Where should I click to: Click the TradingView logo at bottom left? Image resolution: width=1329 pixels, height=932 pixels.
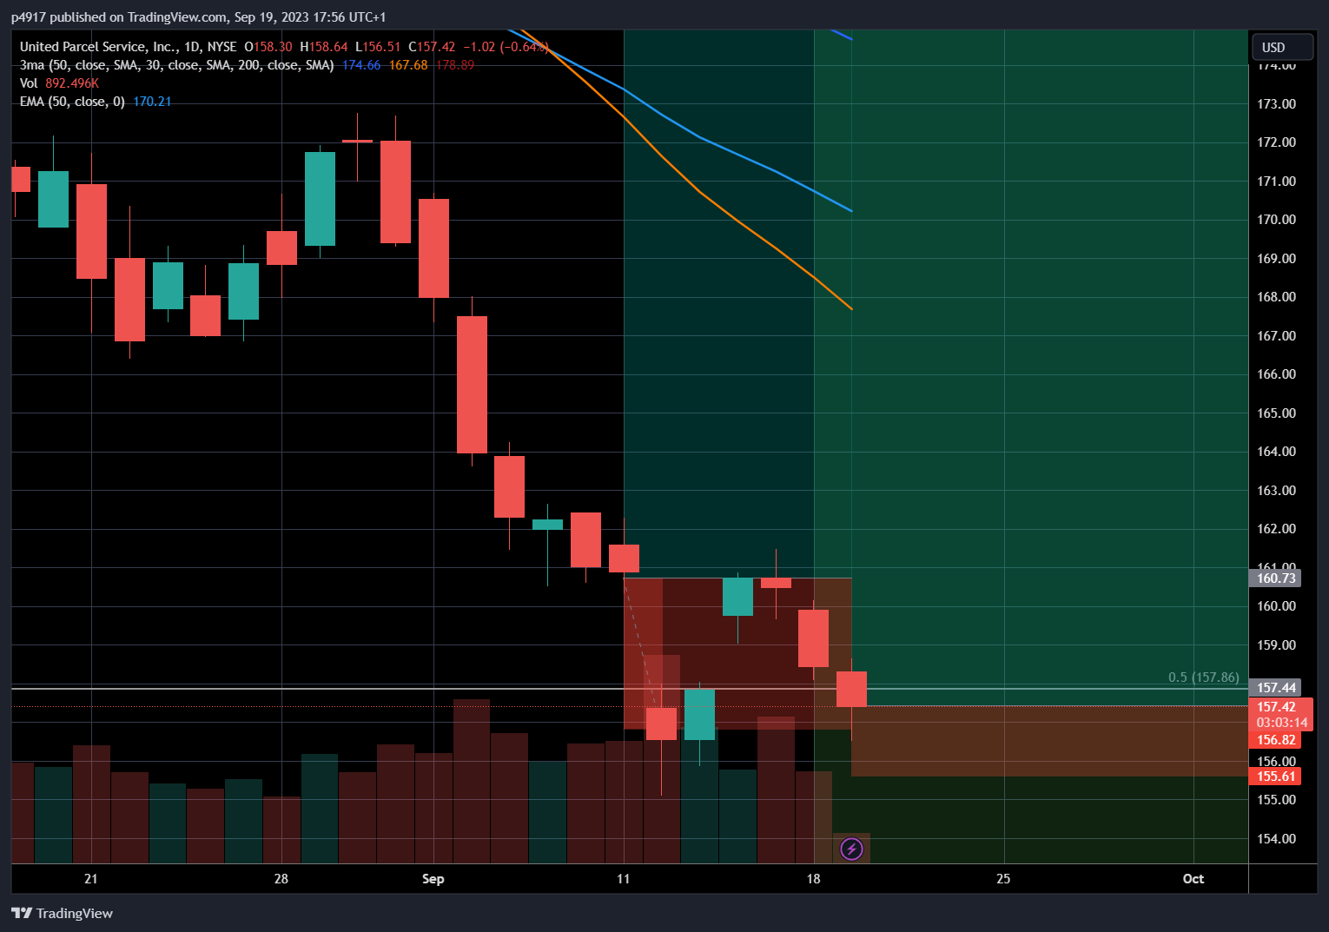point(62,913)
